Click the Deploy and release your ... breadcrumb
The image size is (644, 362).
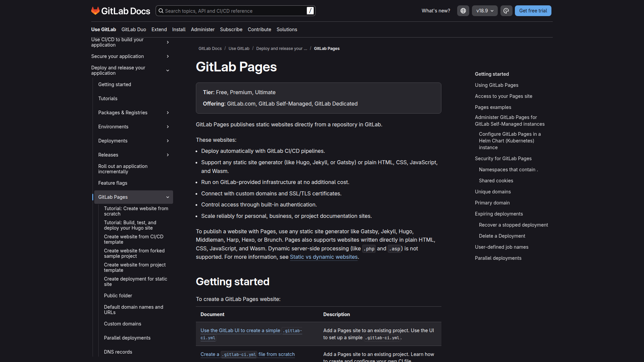(282, 49)
